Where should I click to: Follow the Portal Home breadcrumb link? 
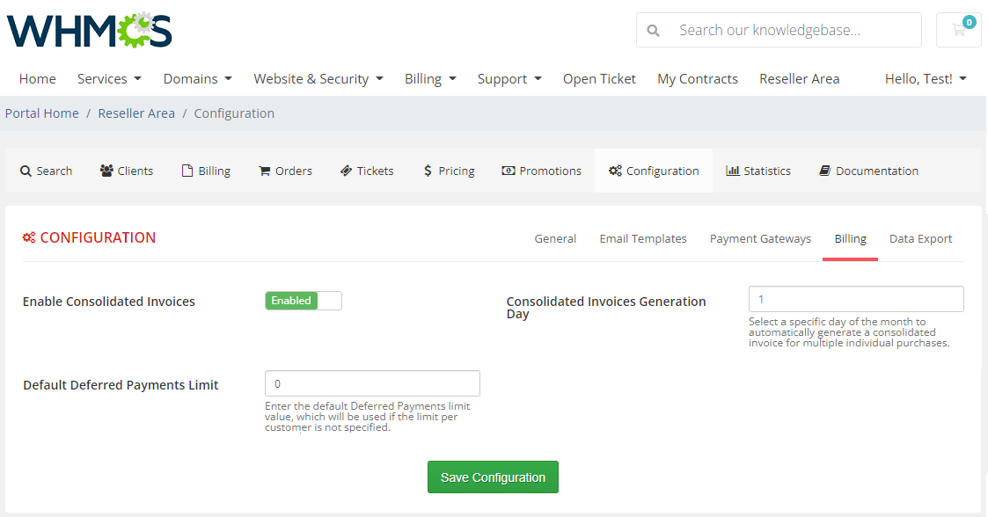point(42,113)
